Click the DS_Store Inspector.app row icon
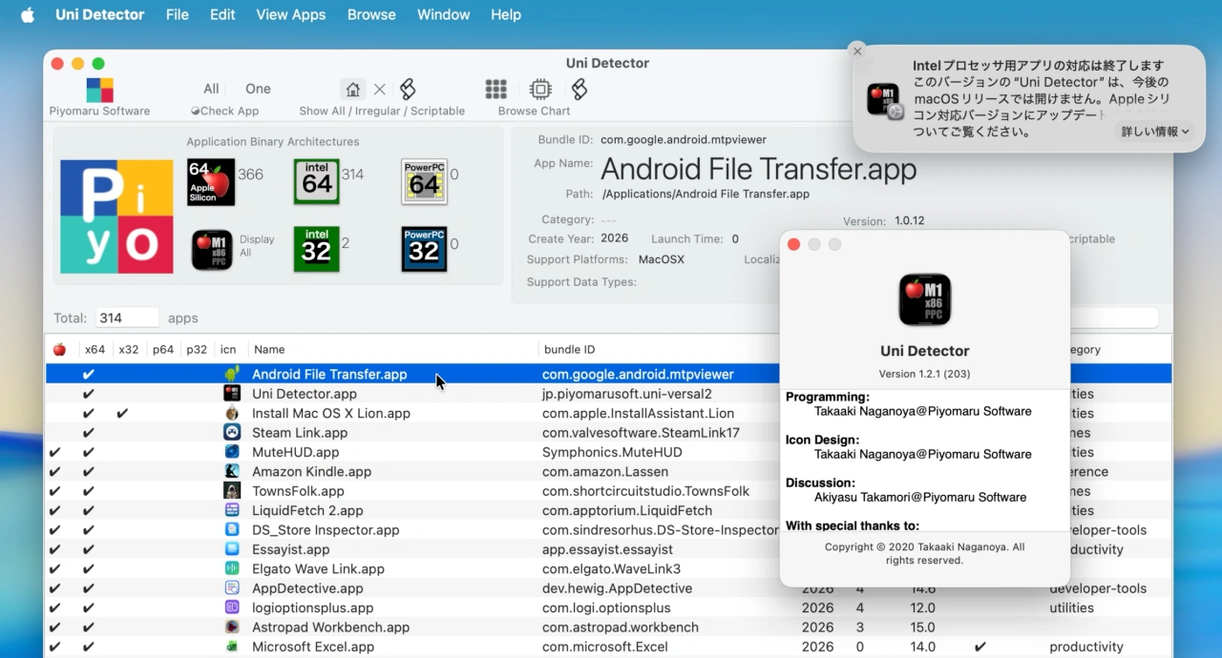The image size is (1222, 658). 232,530
